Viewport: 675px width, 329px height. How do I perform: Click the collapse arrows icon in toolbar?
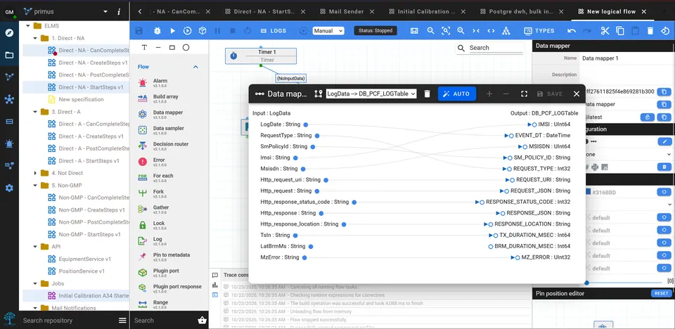pyautogui.click(x=476, y=31)
